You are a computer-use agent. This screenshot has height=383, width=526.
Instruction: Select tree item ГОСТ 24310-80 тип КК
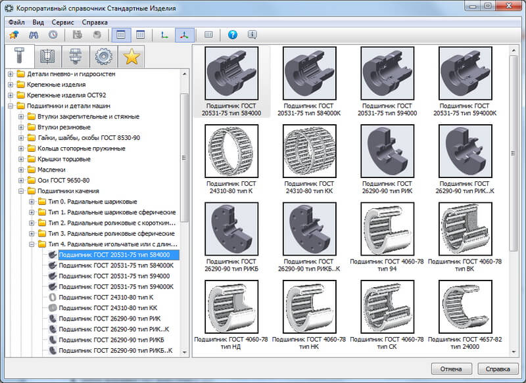point(108,308)
